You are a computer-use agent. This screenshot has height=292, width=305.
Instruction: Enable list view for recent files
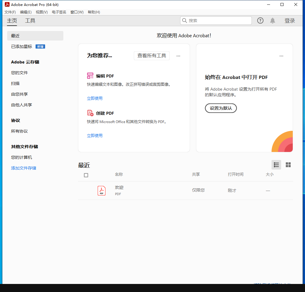pos(276,165)
